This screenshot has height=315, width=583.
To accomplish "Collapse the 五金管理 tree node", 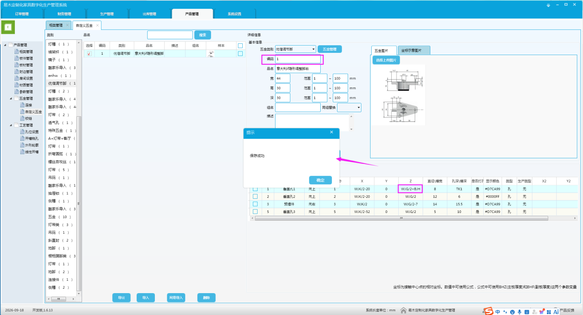I will point(11,98).
